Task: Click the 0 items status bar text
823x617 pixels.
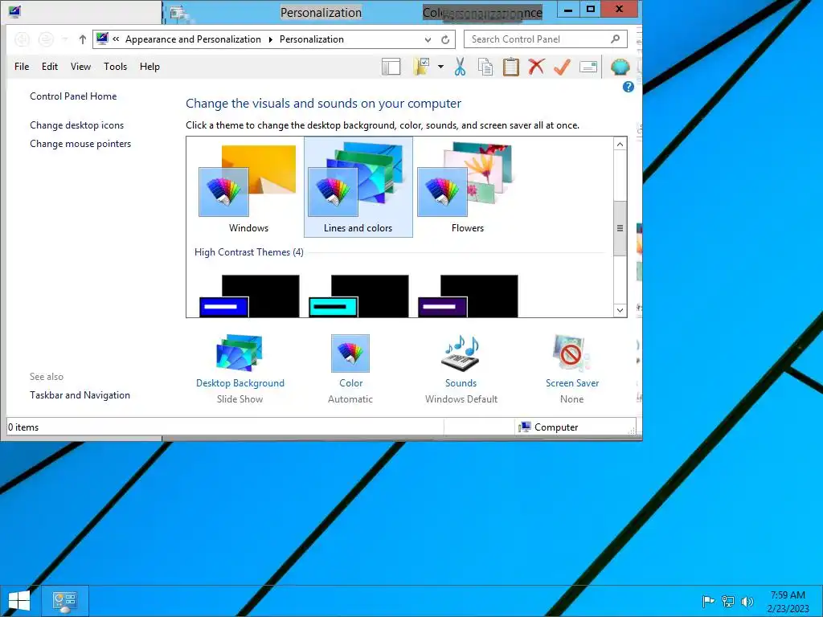Action: [x=23, y=427]
